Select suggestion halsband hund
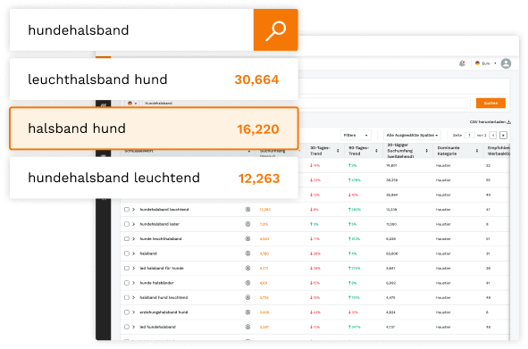Screen dimensions: 528x349 click(154, 129)
